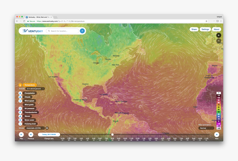Click the kirkjerk profile button
The image size is (238, 161).
tap(219, 17)
